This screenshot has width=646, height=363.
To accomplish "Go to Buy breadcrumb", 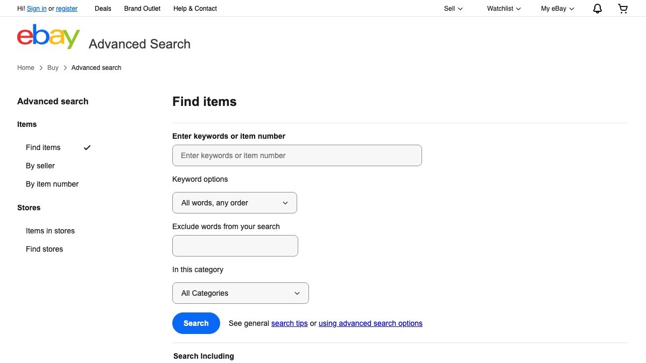I will click(53, 68).
